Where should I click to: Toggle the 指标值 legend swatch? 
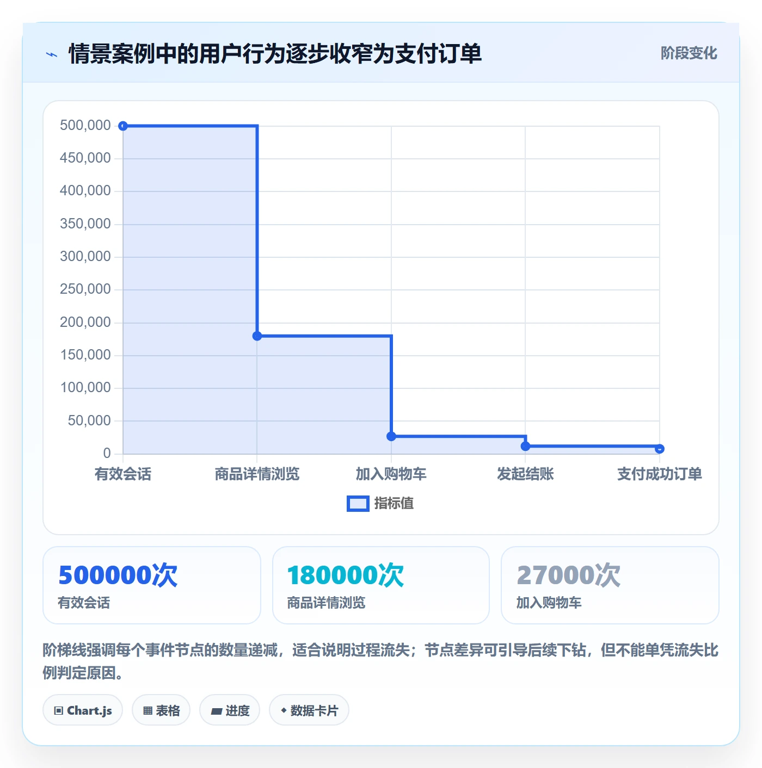click(358, 504)
